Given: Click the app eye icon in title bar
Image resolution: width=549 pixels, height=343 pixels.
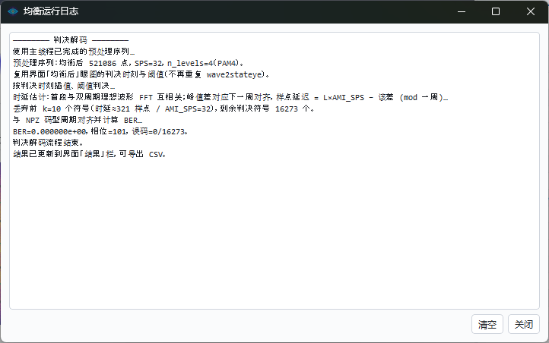Looking at the screenshot, I should [x=13, y=11].
